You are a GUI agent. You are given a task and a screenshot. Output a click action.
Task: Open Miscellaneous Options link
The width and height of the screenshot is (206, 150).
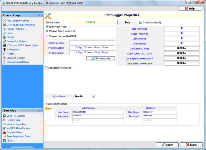tap(18, 62)
